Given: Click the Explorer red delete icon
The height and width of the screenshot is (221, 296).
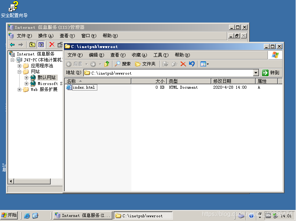Looking at the screenshot, I should coord(183,64).
